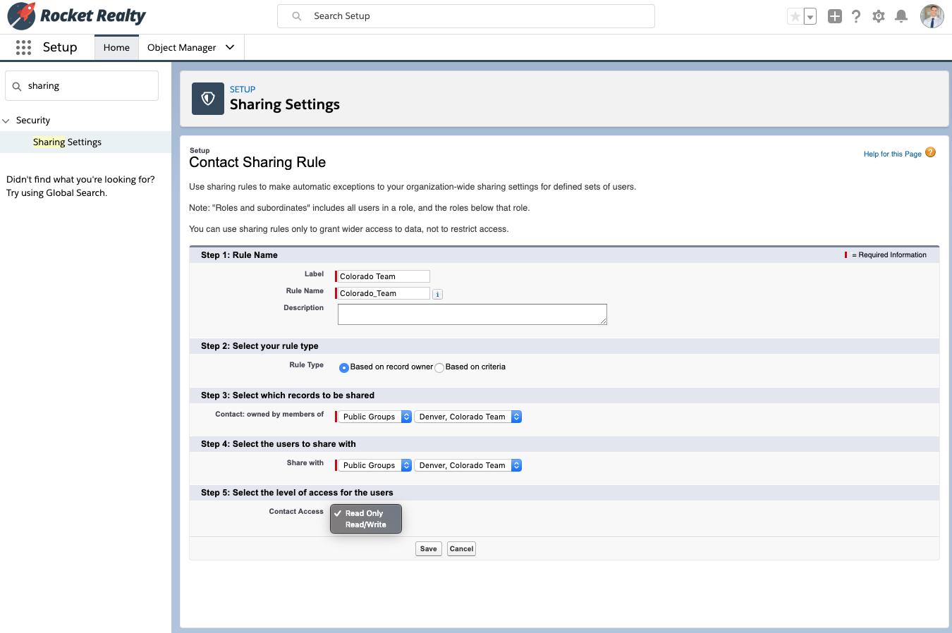Open the App Launcher waffle icon

(23, 47)
